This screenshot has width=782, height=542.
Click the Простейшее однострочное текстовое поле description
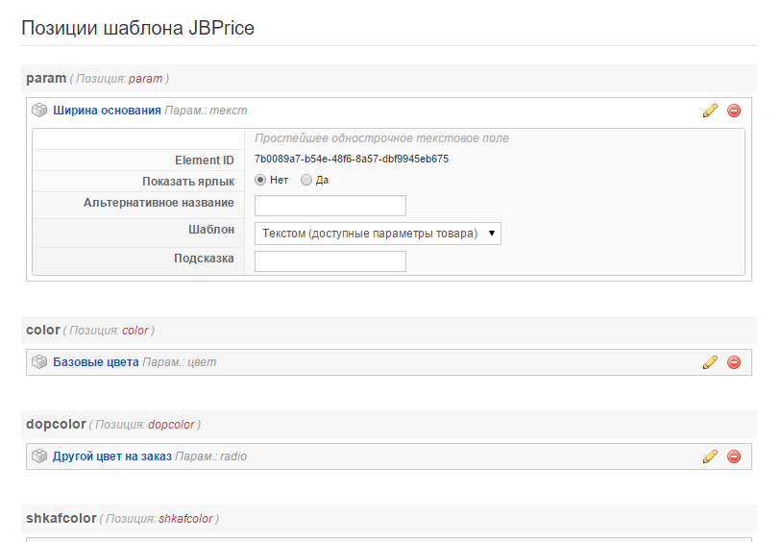click(x=381, y=138)
